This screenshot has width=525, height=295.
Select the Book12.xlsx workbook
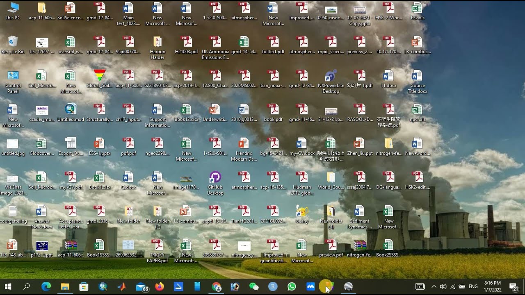[186, 113]
